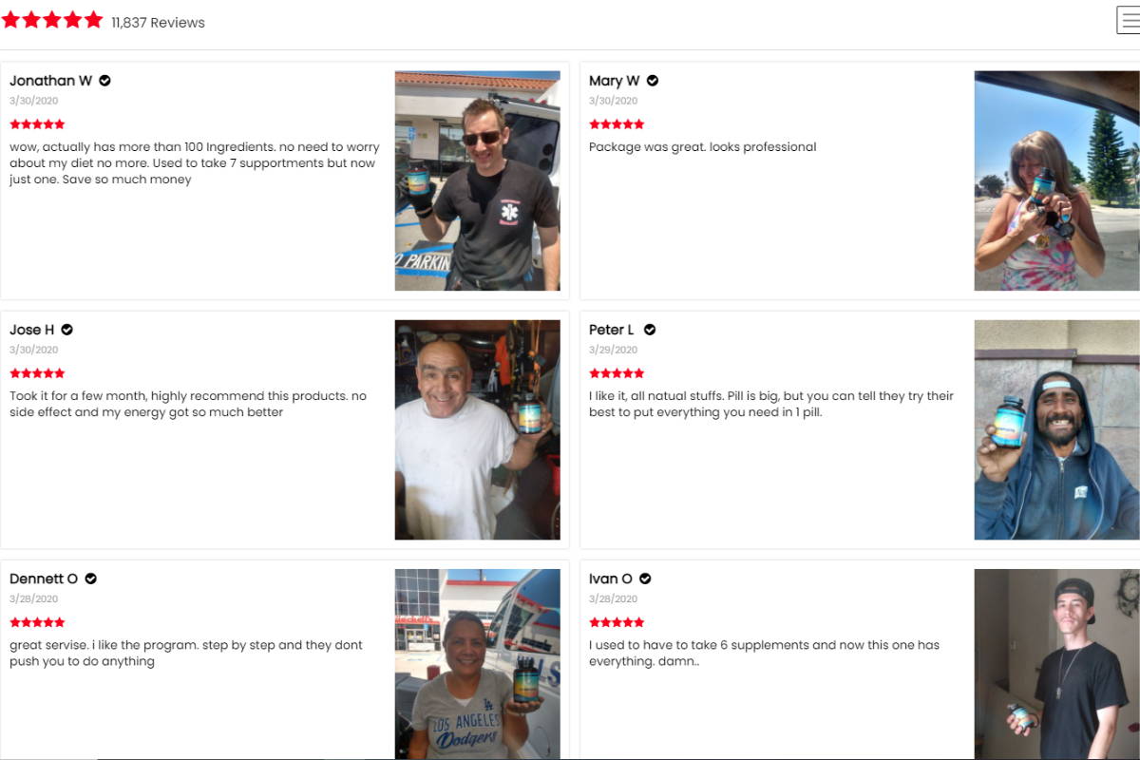Viewport: 1140px width, 760px height.
Task: Click verified checkmark beside Jose H
Action: 66,330
